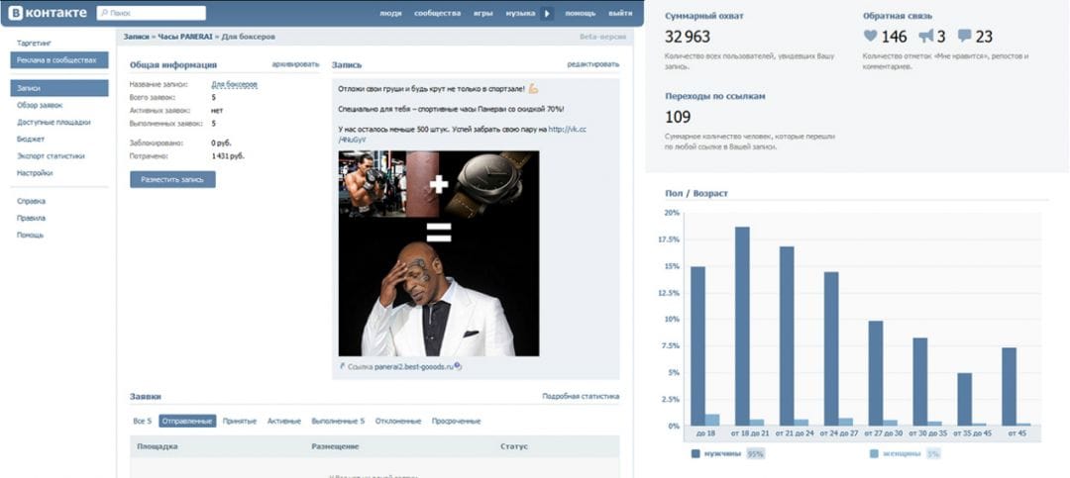
Task: Click the Размещение column header
Action: (335, 446)
